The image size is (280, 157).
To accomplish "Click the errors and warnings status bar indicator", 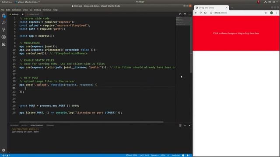I will click(x=6, y=155).
